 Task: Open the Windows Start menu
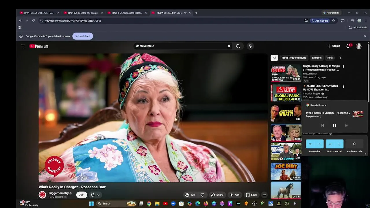(x=91, y=204)
